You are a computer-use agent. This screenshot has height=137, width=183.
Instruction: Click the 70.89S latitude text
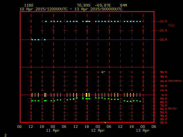click(x=83, y=5)
